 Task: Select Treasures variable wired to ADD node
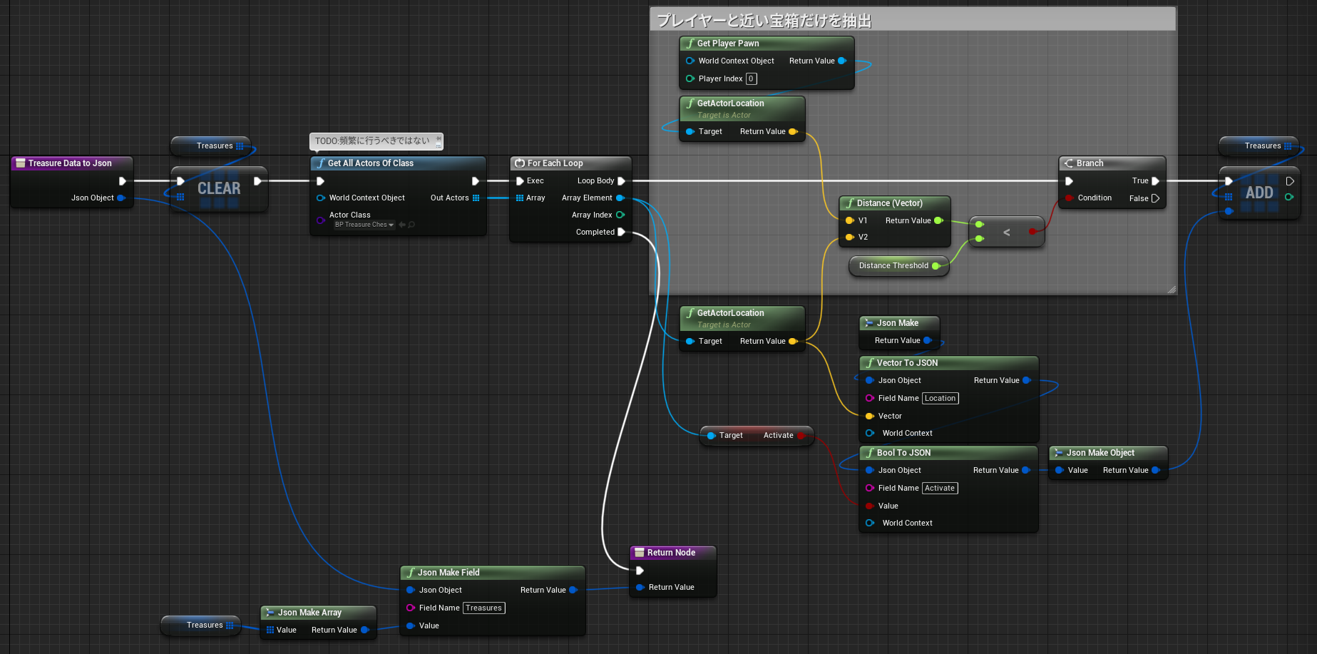[x=1259, y=145]
